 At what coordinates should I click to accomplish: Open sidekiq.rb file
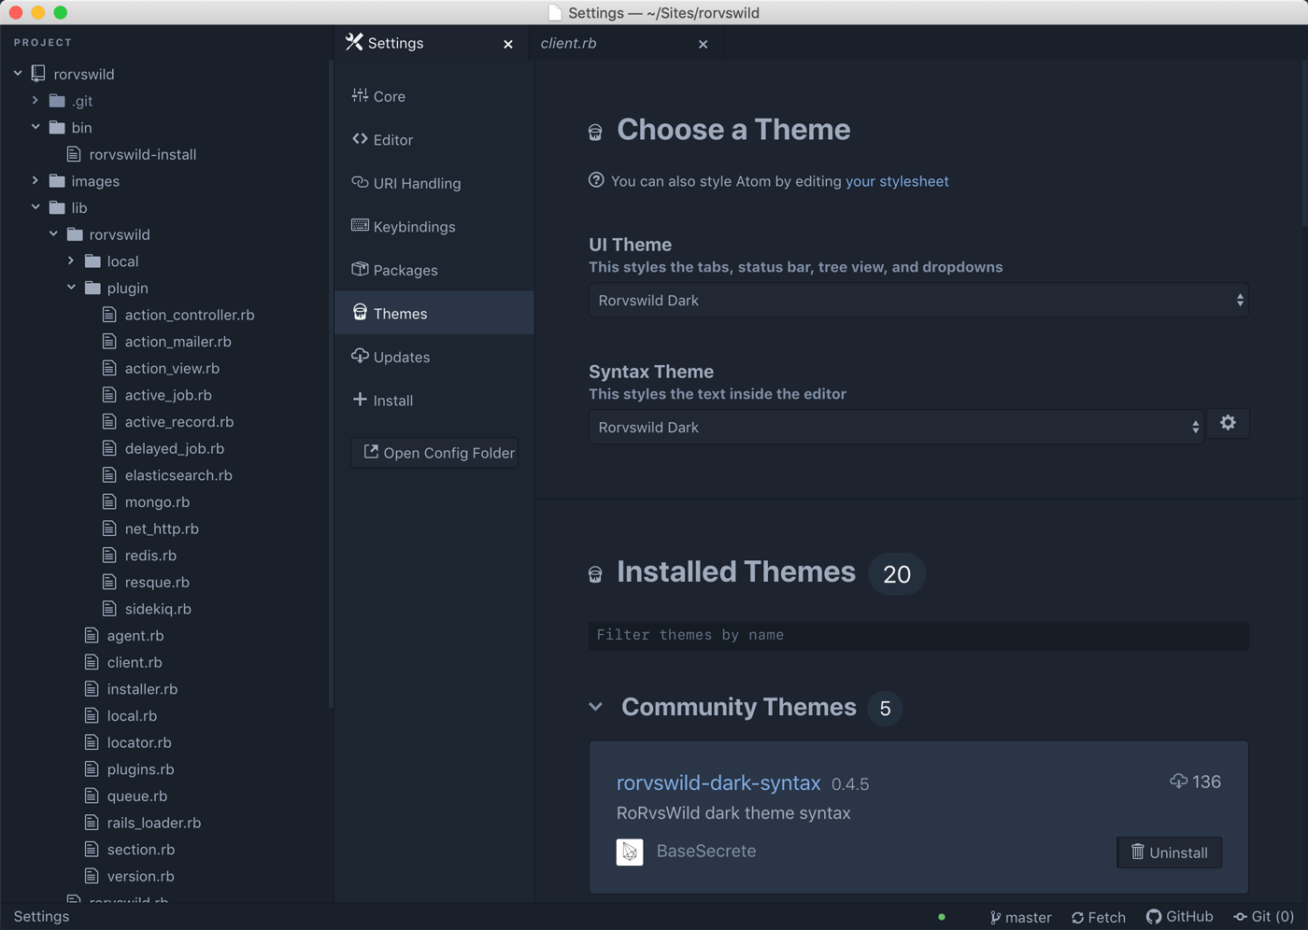[x=158, y=609]
